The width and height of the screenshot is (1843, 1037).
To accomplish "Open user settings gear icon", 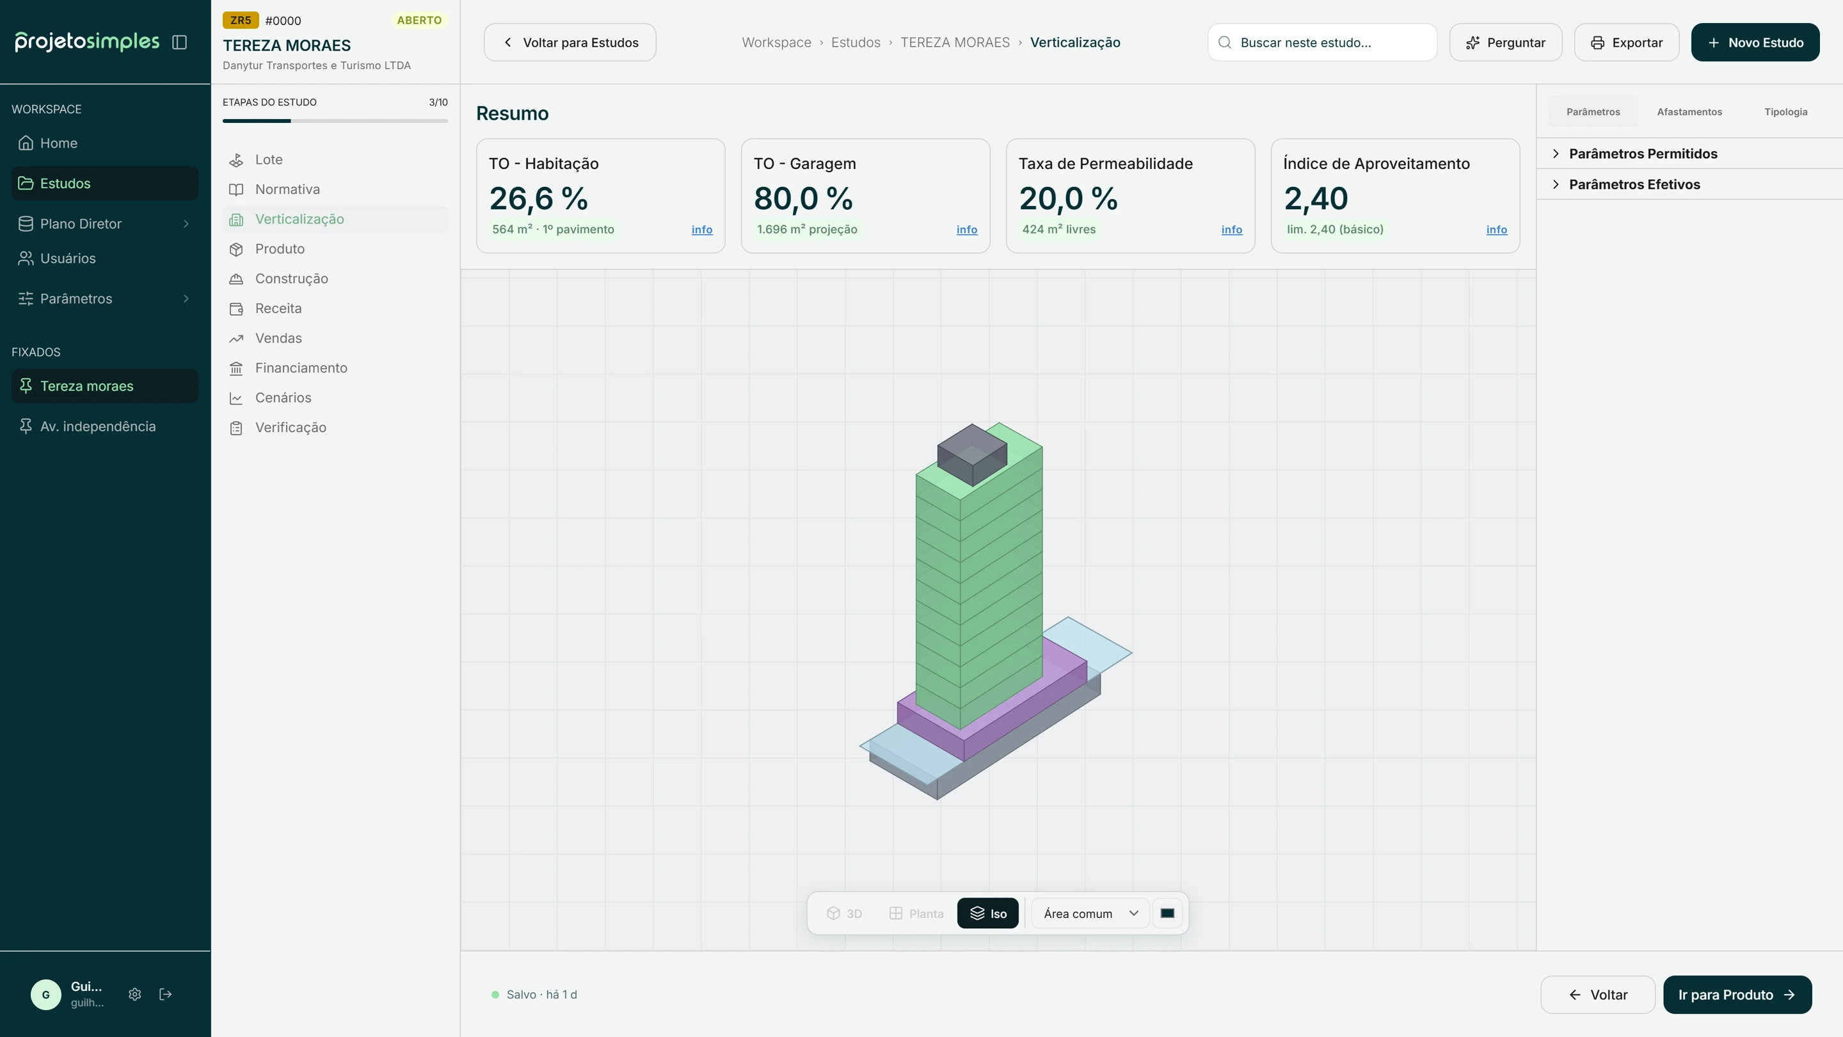I will (x=134, y=994).
